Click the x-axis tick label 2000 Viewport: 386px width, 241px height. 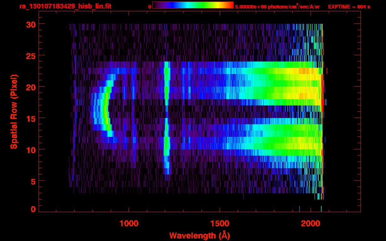tap(311, 223)
